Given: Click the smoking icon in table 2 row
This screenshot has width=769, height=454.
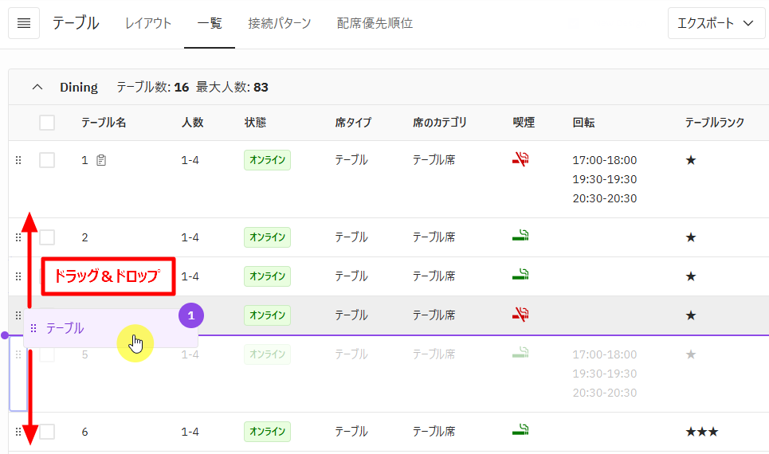Looking at the screenshot, I should tap(520, 237).
